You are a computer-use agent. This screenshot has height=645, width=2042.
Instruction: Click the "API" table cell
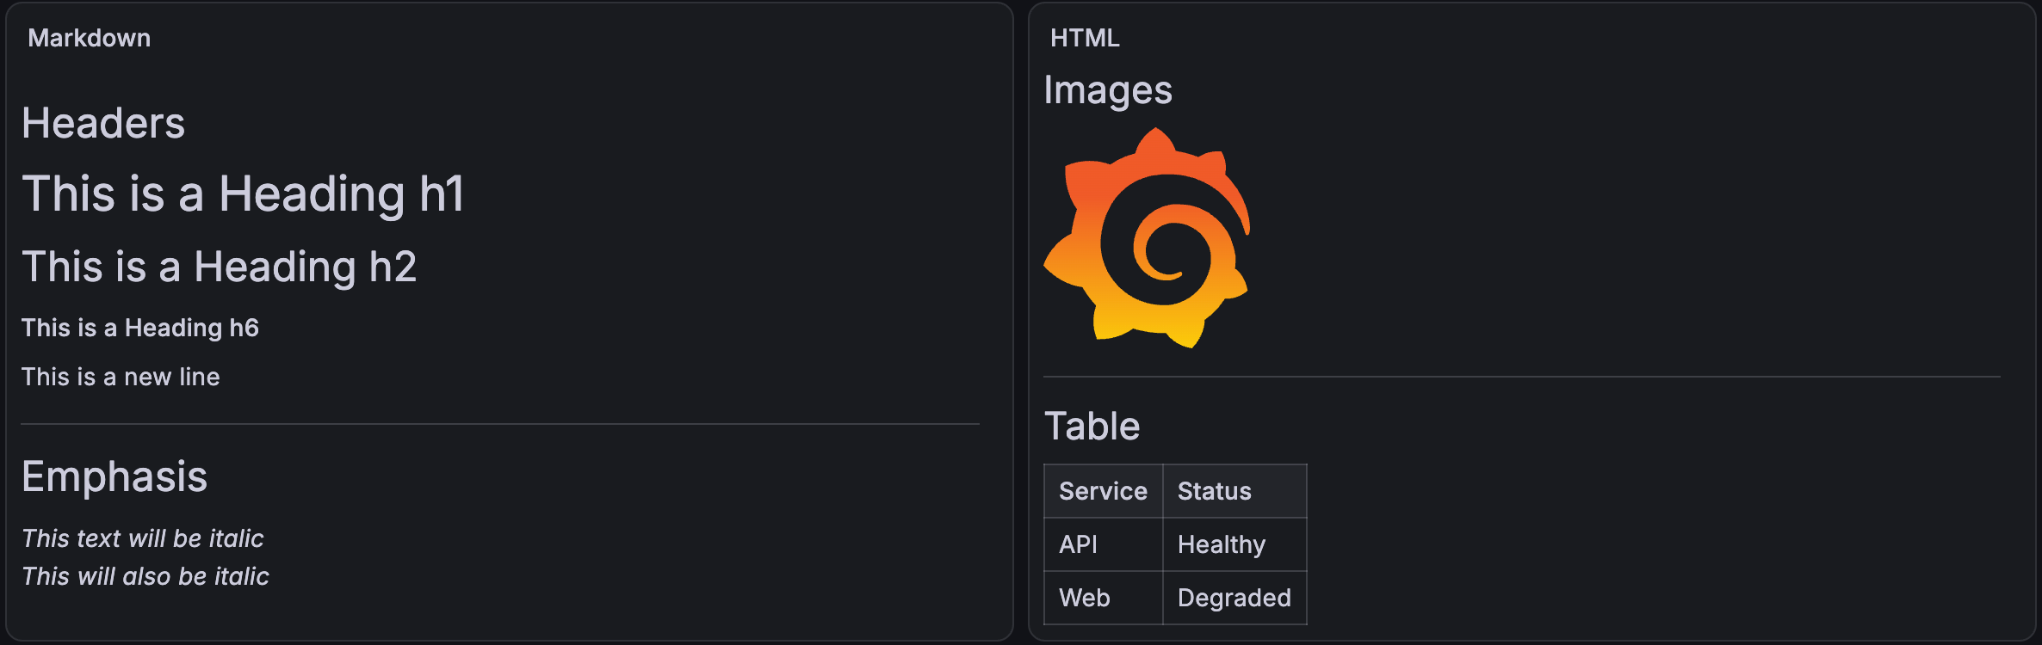1104,544
